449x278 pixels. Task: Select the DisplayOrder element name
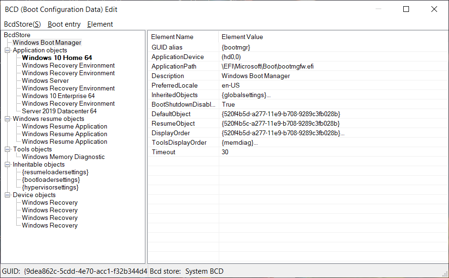coord(171,133)
